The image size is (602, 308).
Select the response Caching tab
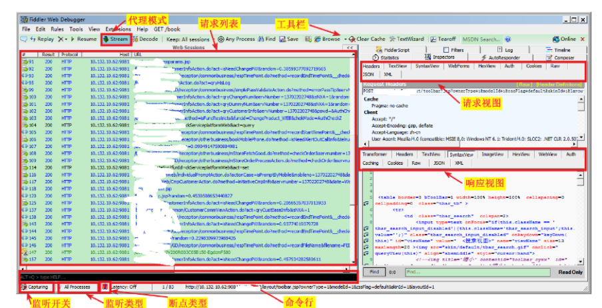(370, 163)
